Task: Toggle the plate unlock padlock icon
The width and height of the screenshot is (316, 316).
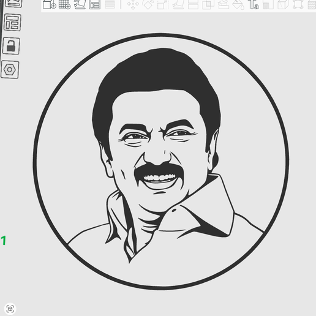Action: tap(11, 46)
